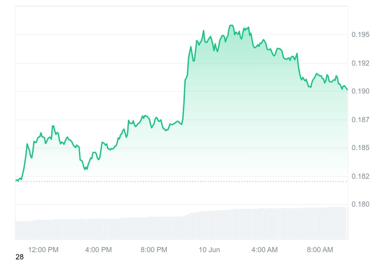
Task: Click the 4:00 AM time axis label
Action: pos(265,250)
